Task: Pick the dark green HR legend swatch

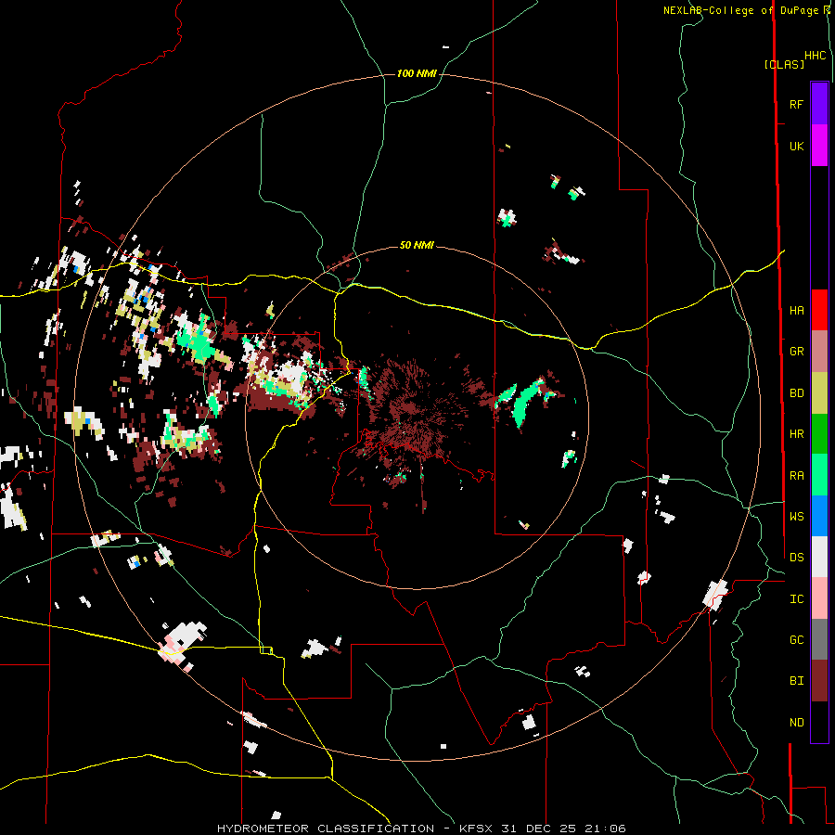Action: [x=819, y=434]
